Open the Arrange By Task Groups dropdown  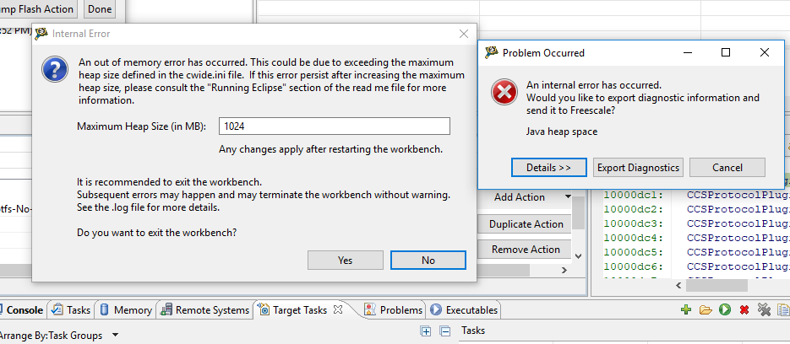pyautogui.click(x=115, y=335)
